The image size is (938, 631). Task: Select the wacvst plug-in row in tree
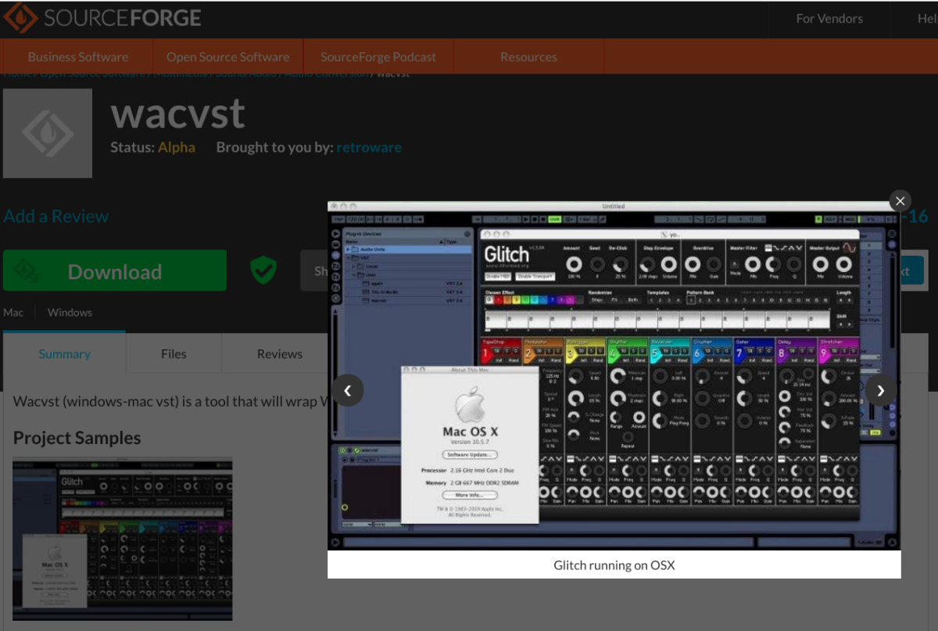408,299
